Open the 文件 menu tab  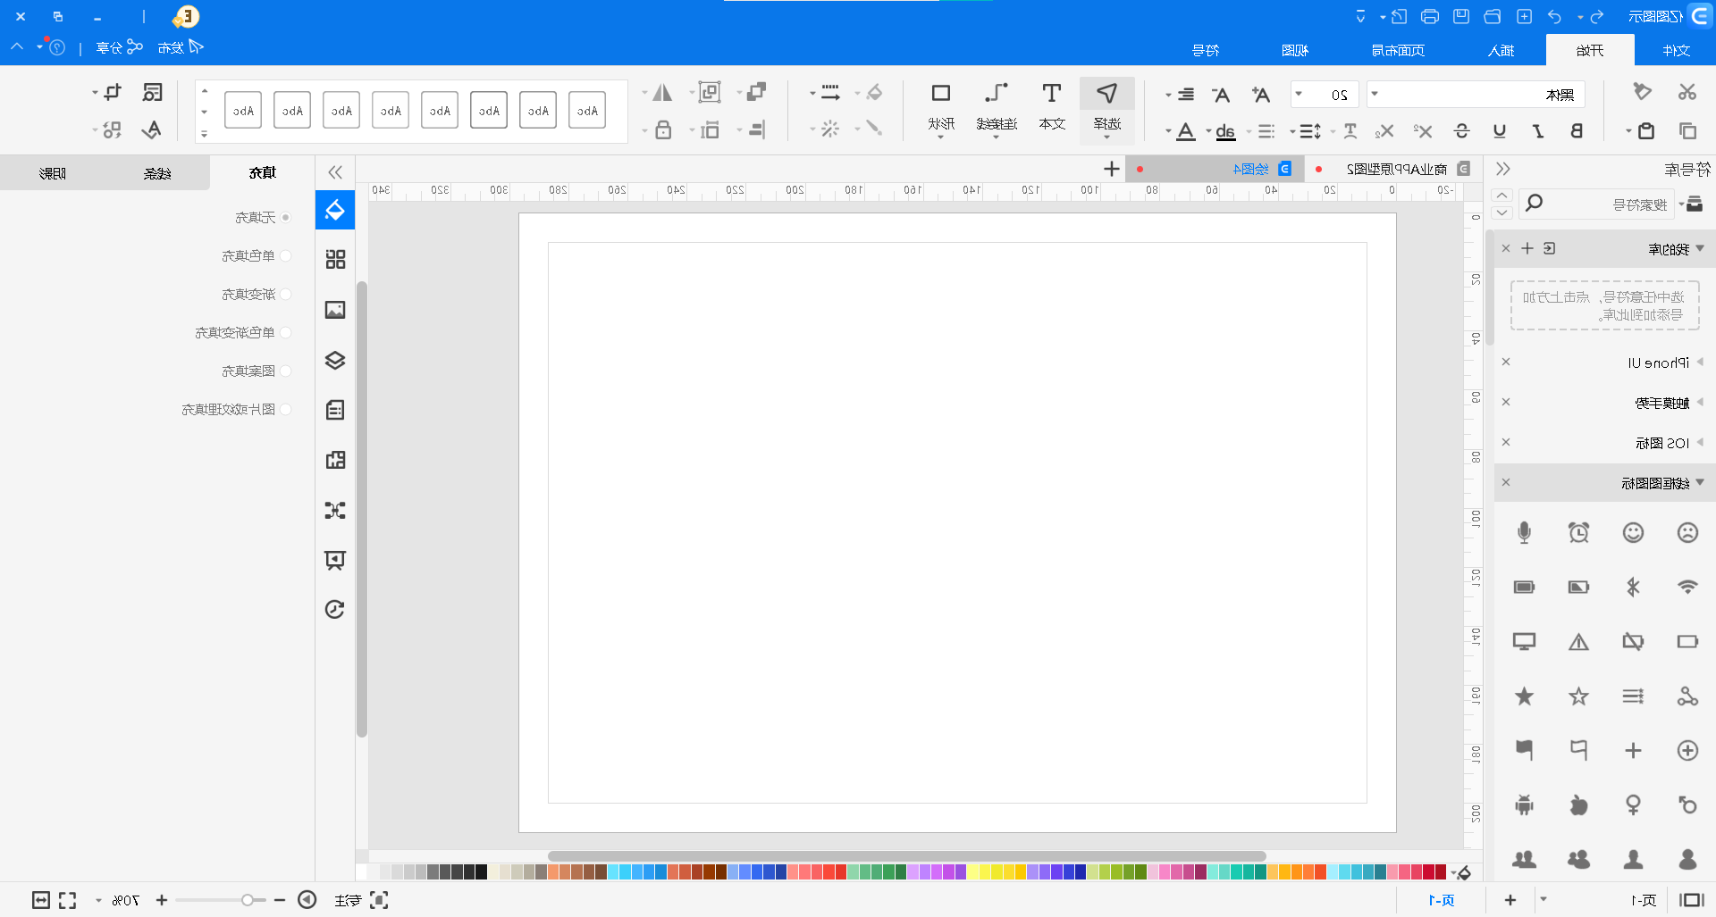[1676, 50]
